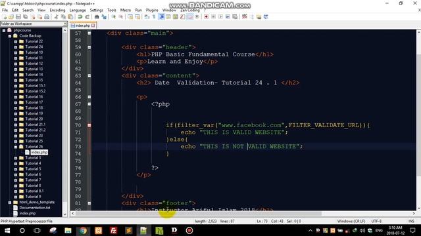Click the editor horizontal scrollbar thumb

pos(199,214)
